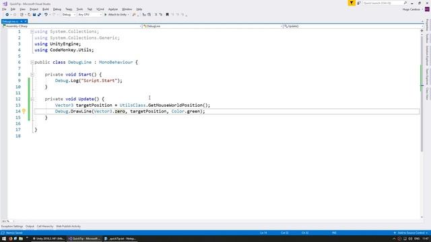Click the New Project toolbar icon
431x242 pixels.
pyautogui.click(x=22, y=15)
